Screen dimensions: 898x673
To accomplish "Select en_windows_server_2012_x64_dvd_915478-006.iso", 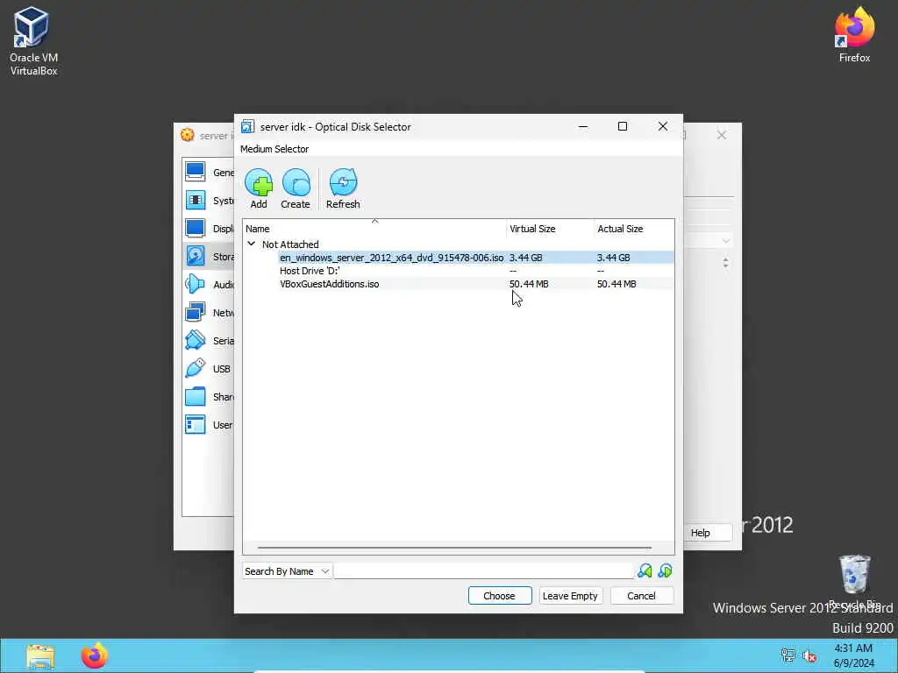I will [x=392, y=258].
